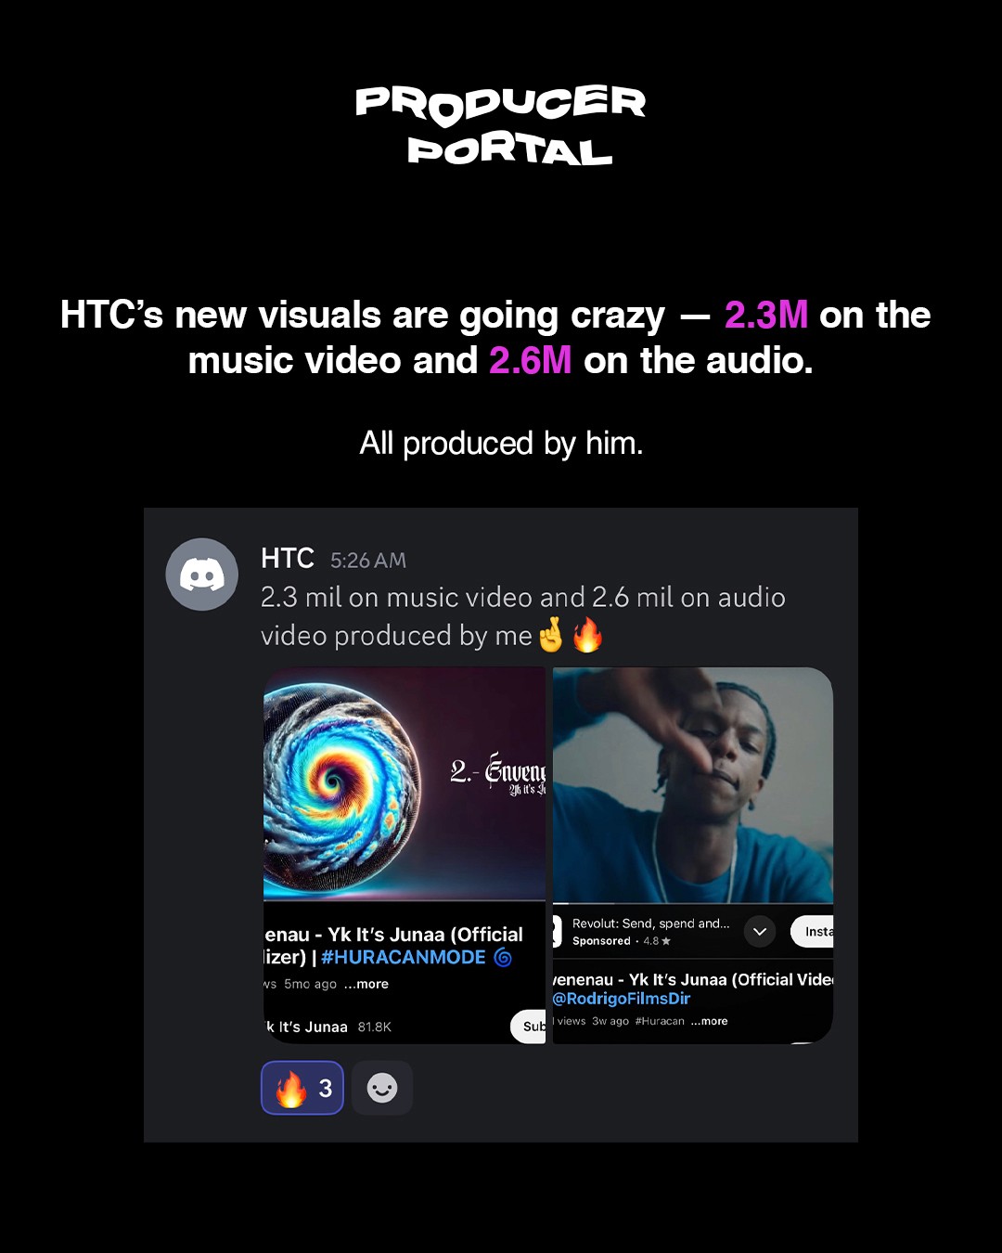Click the 5:26 AM message timestamp
This screenshot has height=1253, width=1002.
pos(368,561)
